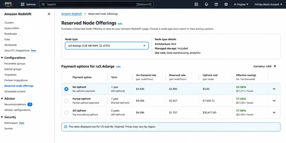The height and width of the screenshot is (143, 286).
Task: Click the magnifier icon in search bar
Action: tap(43, 4)
